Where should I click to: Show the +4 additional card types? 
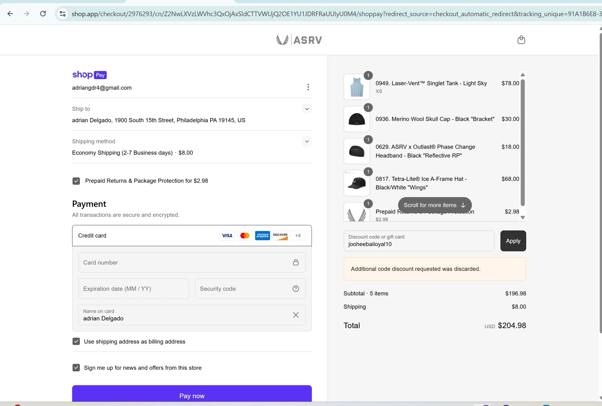[298, 235]
